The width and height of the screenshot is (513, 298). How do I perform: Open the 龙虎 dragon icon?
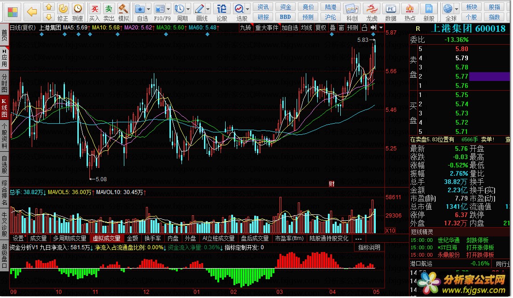(371, 12)
